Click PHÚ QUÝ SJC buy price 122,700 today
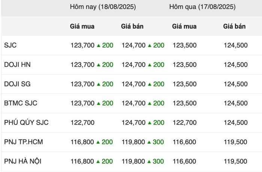 point(83,123)
